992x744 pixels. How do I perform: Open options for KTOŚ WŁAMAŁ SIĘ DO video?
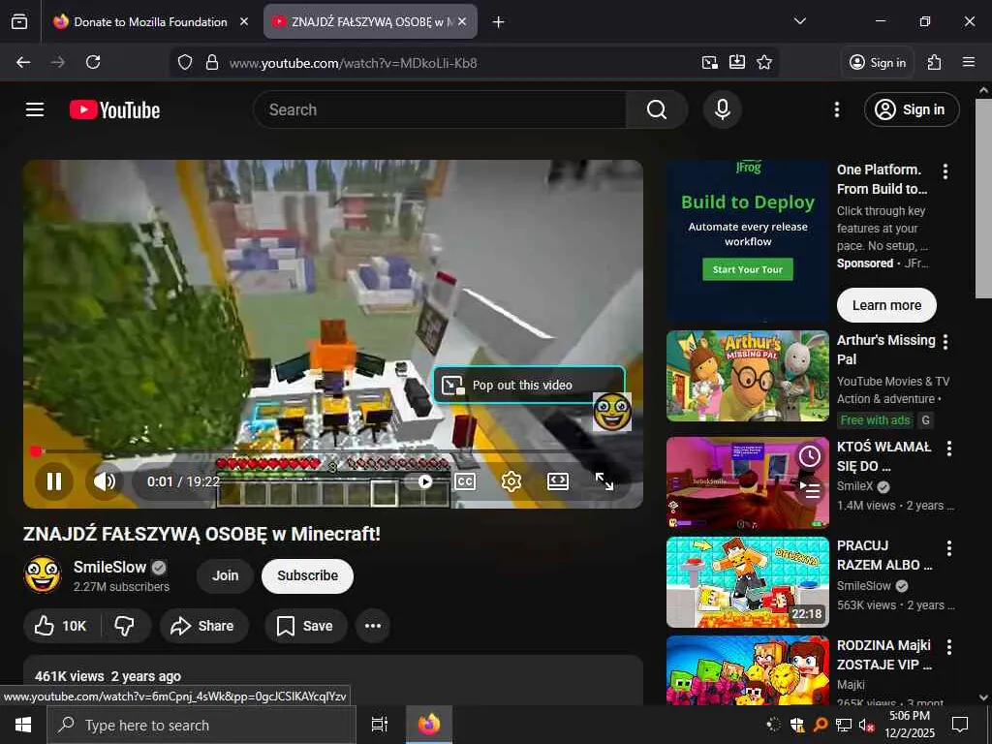[x=949, y=448]
